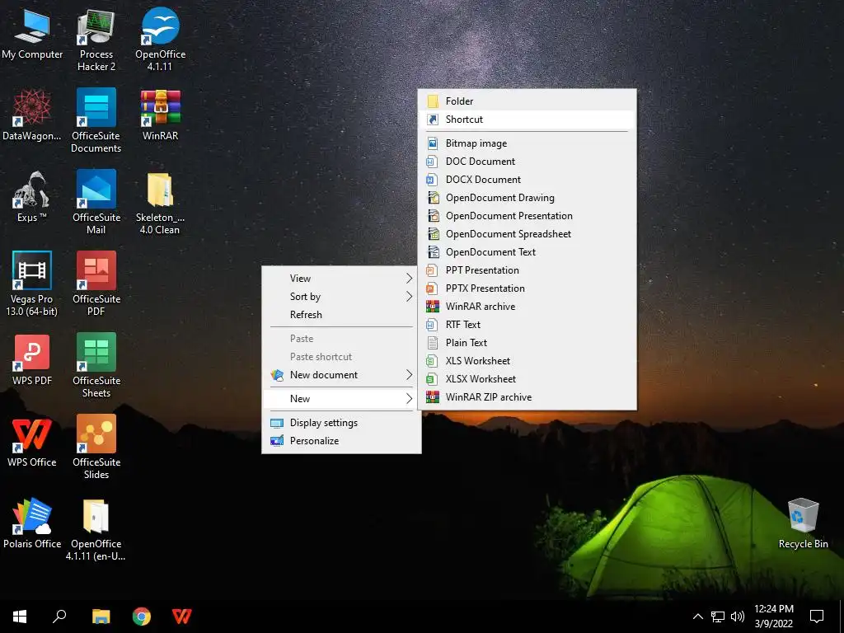Open WPS Office from the taskbar

(182, 617)
